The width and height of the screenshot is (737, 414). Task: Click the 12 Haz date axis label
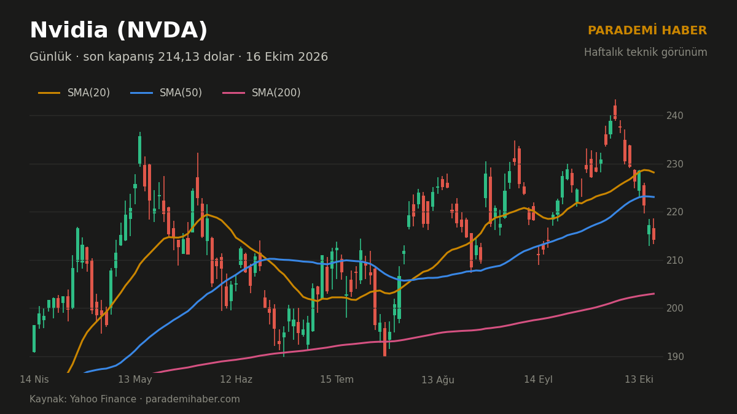(x=236, y=380)
